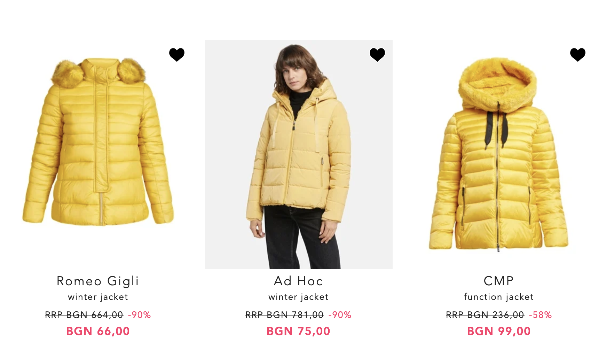Viewport: 598px width, 358px height.
Task: Select winter jacket label under Ad Hoc
Action: 299,297
